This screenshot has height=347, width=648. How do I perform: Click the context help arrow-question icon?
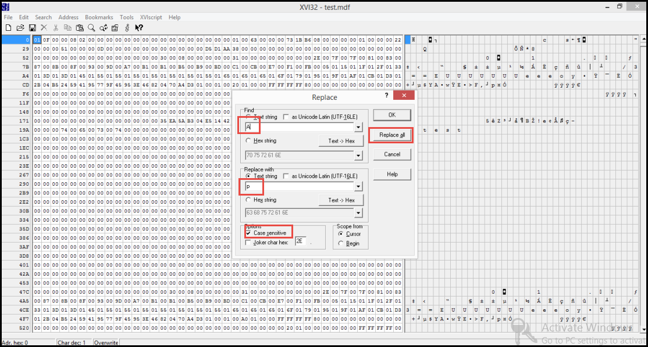[139, 27]
